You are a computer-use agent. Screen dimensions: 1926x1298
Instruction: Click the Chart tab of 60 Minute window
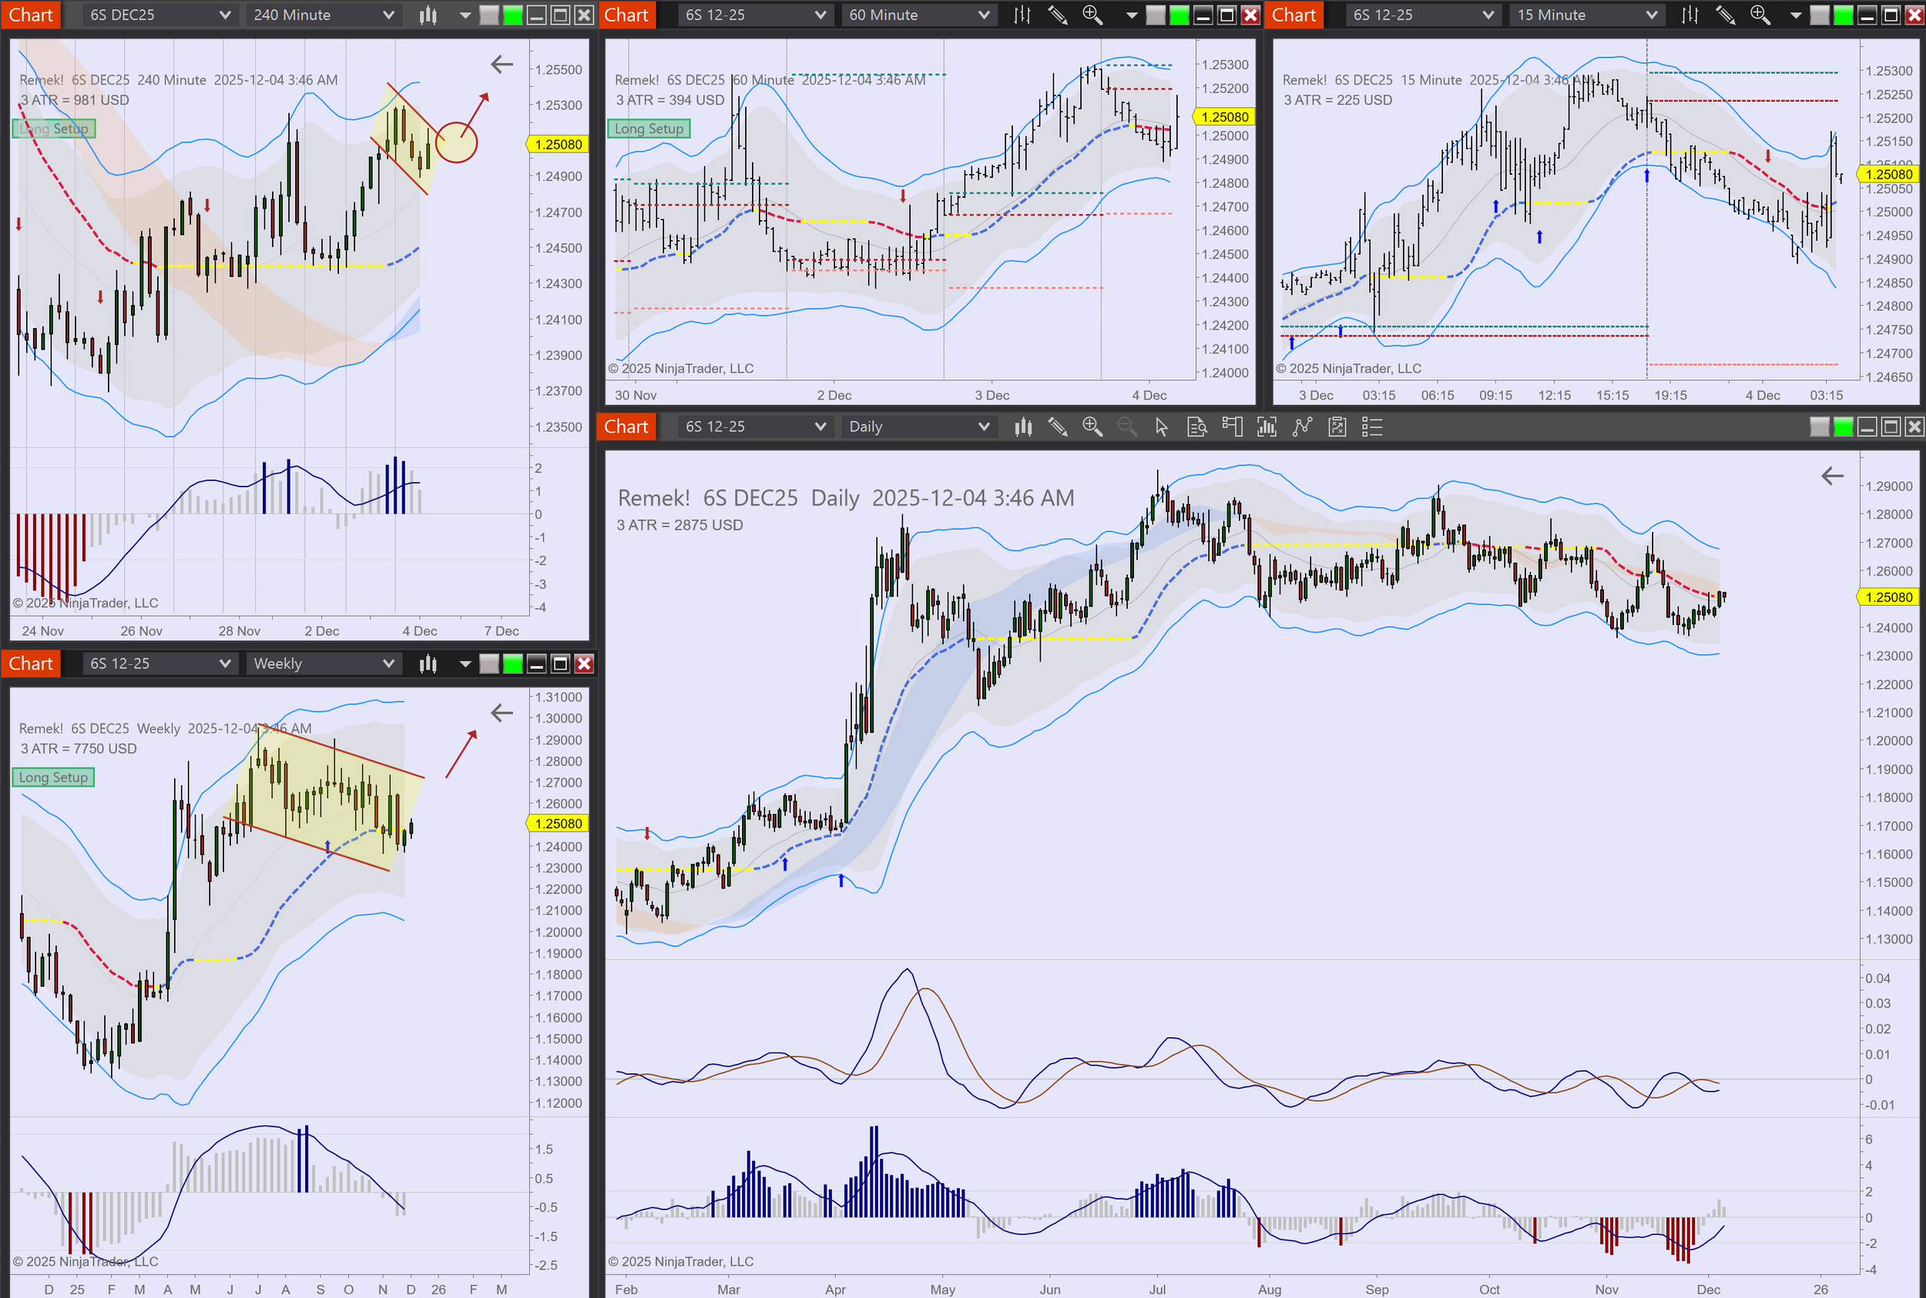click(x=626, y=15)
